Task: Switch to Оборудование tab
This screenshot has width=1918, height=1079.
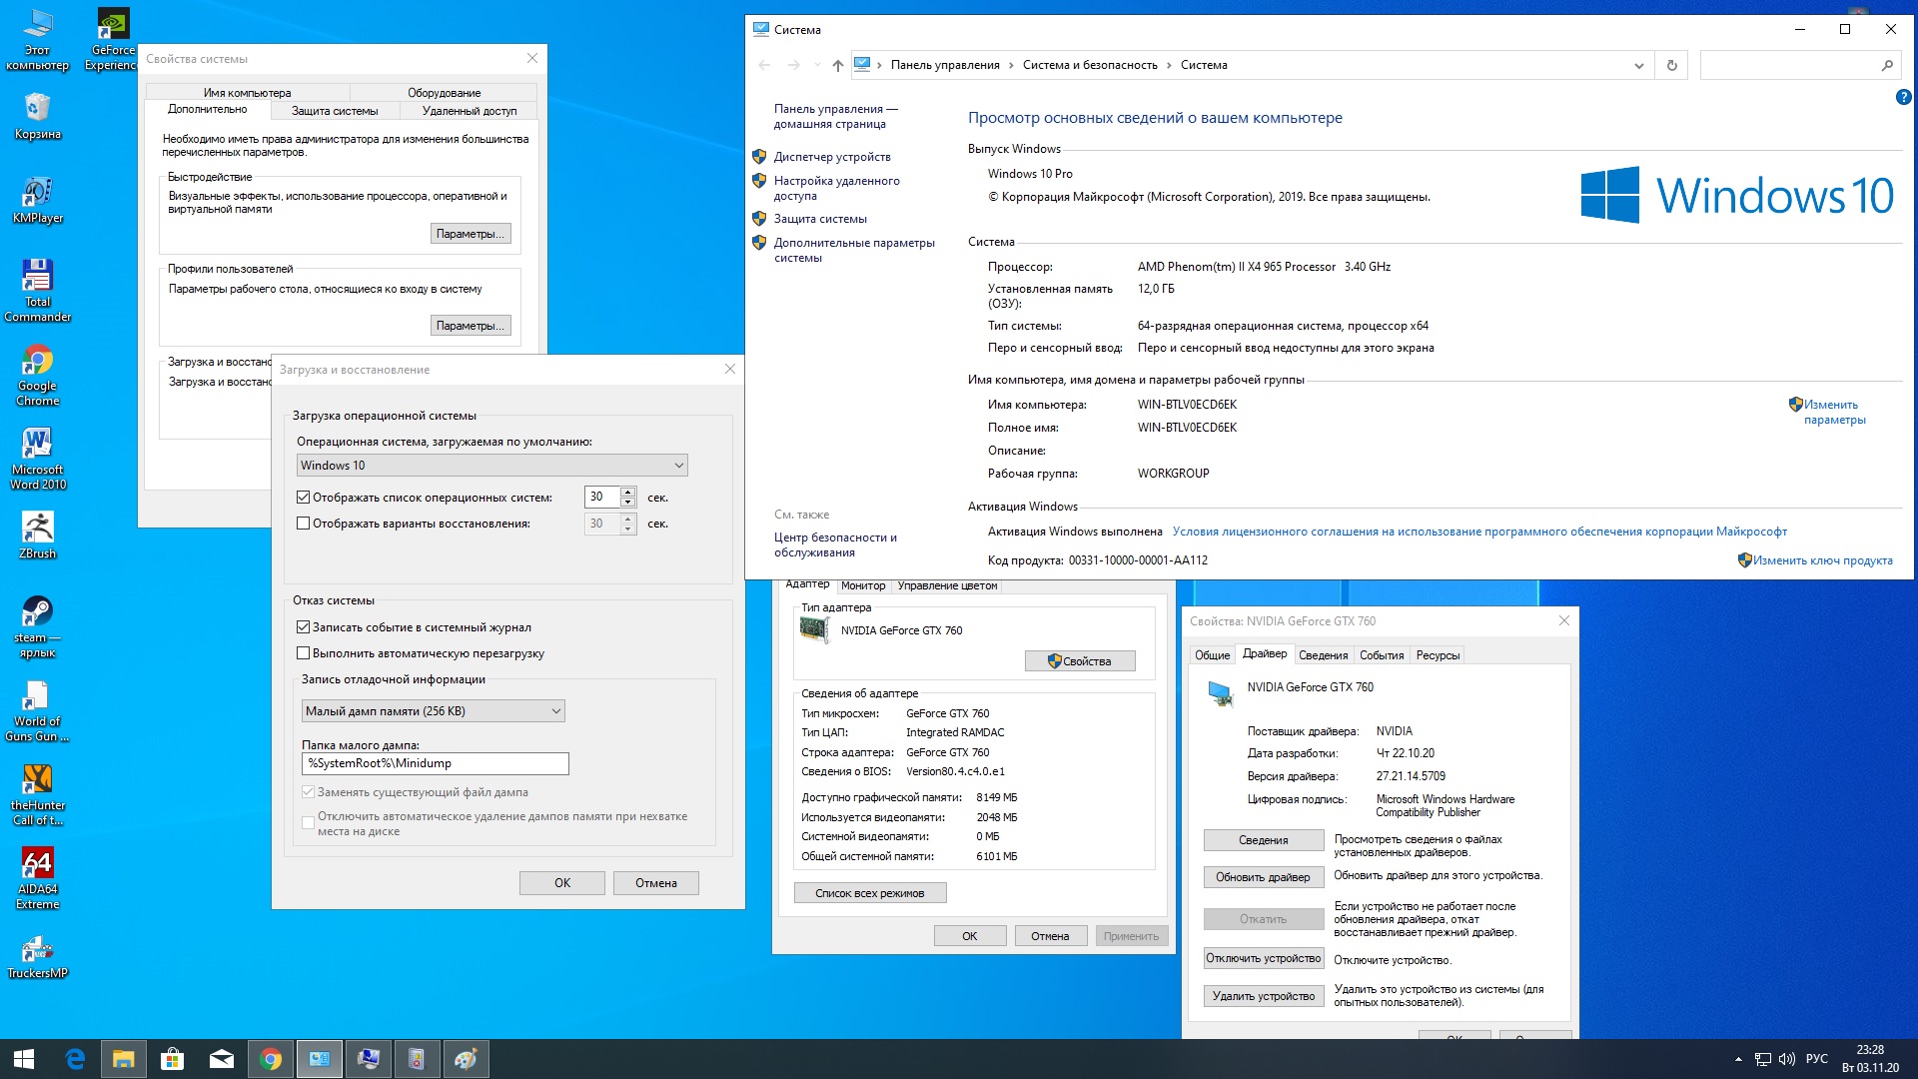Action: point(444,92)
